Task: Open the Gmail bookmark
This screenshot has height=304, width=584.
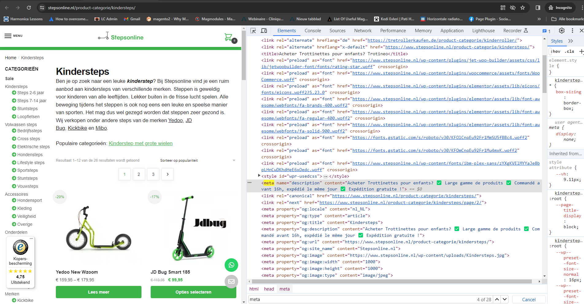Action: 132,19
